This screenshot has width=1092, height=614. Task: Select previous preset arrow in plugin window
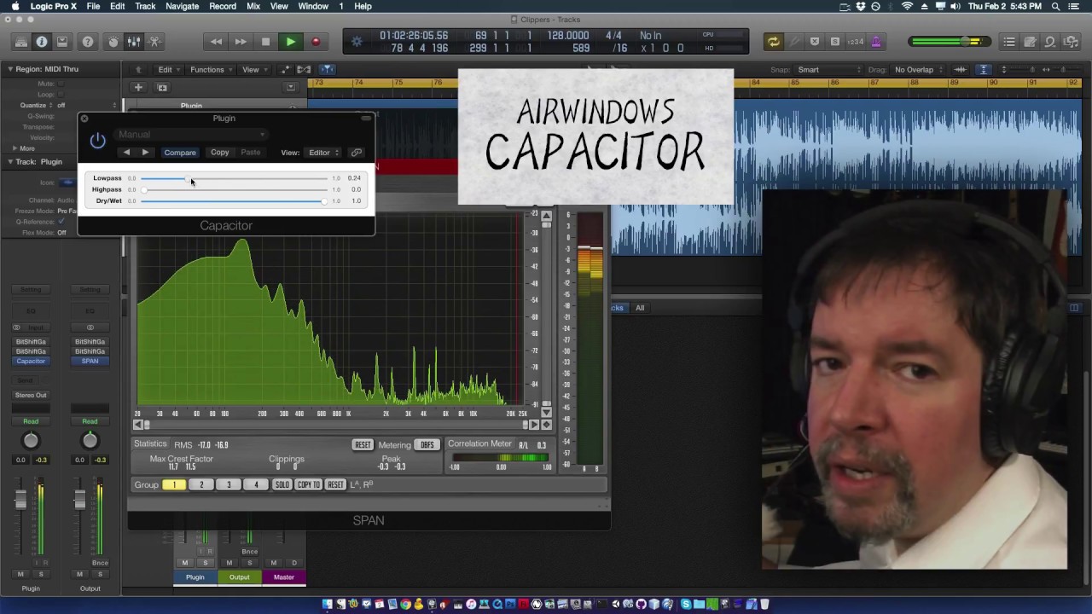coord(126,153)
